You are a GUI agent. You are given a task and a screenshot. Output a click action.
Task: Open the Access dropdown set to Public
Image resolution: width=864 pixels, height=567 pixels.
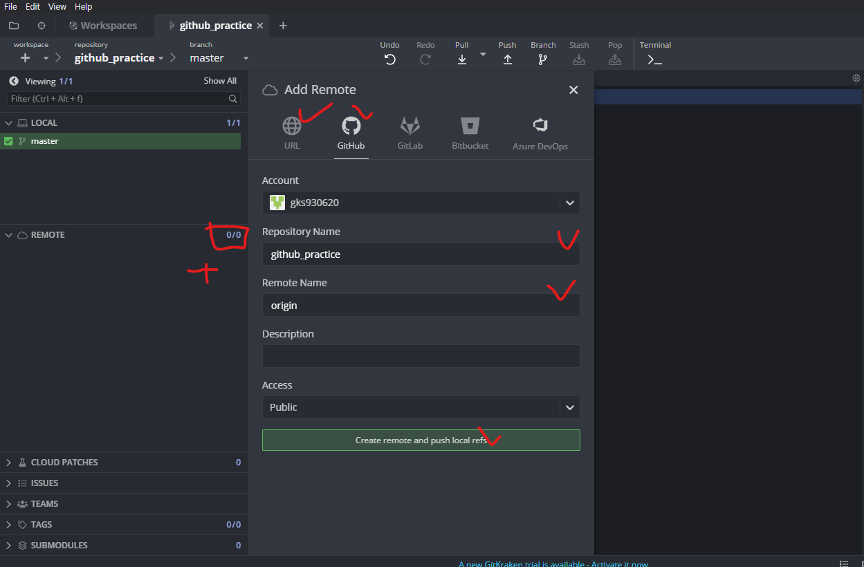(421, 407)
